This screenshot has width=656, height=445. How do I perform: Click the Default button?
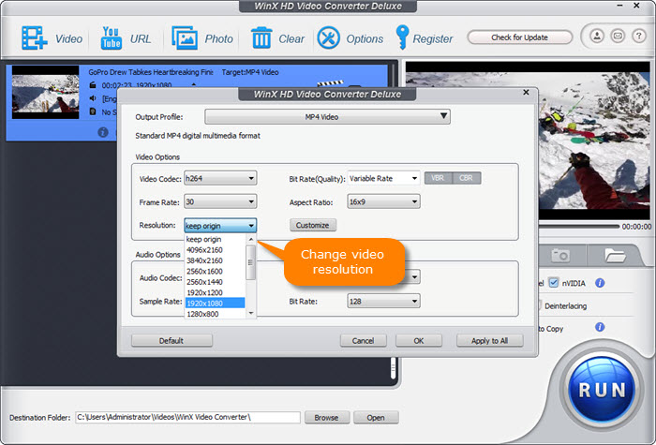click(171, 340)
